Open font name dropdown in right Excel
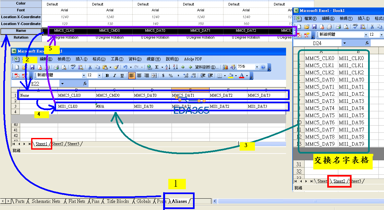This screenshot has height=210, width=384. [x=366, y=35]
